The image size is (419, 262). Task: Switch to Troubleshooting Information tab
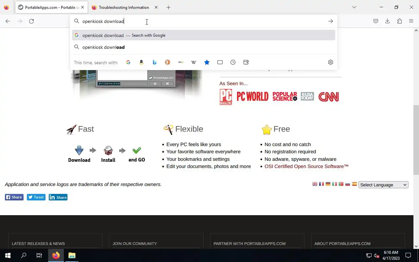coord(124,7)
